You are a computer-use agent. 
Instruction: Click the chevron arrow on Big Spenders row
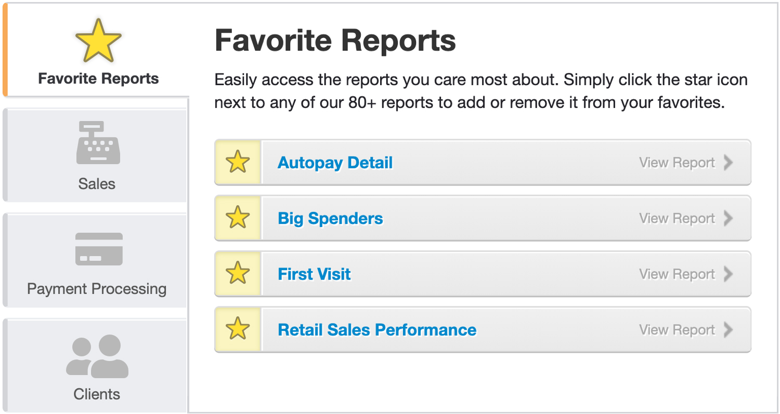coord(729,218)
